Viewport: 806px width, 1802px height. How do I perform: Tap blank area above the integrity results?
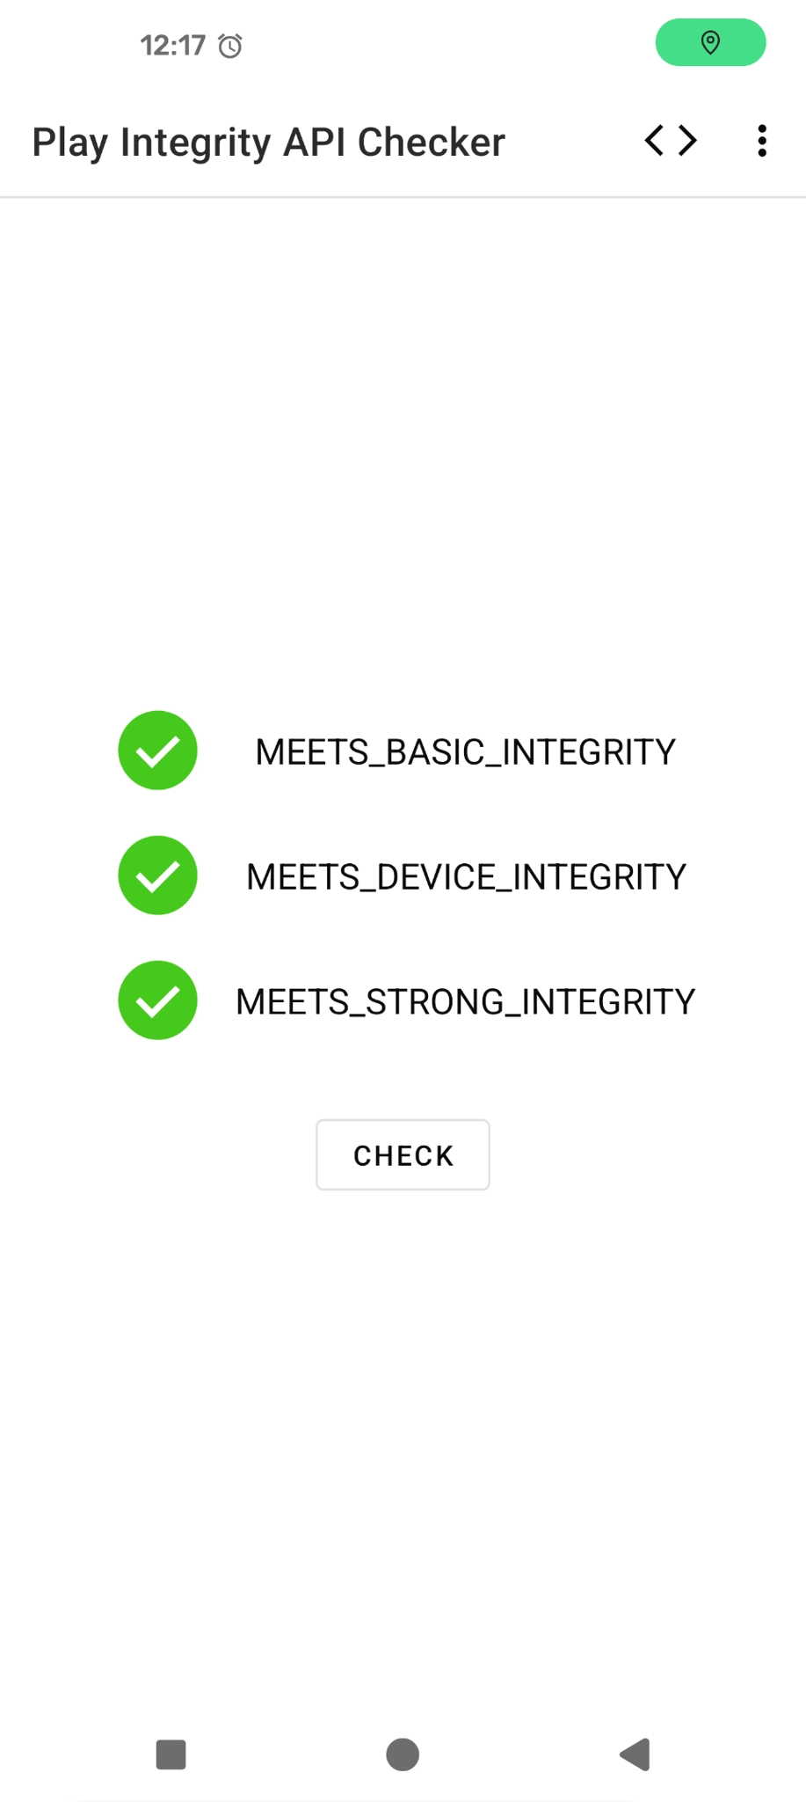(x=403, y=440)
